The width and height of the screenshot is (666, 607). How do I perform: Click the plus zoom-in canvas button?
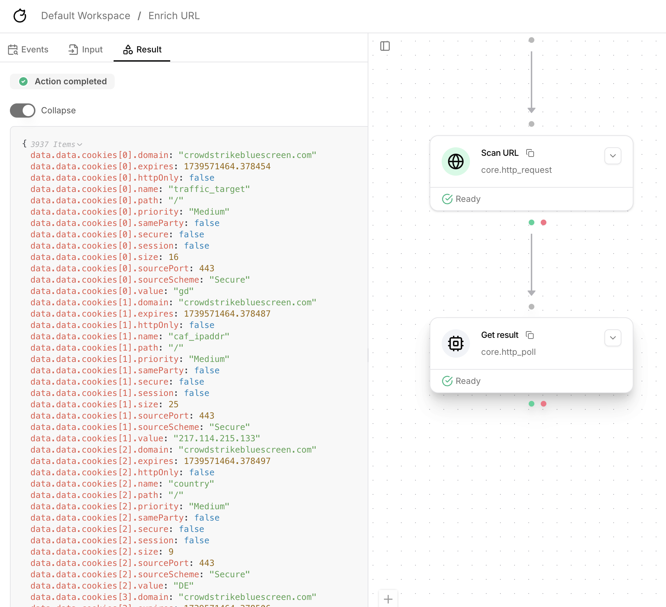point(388,599)
